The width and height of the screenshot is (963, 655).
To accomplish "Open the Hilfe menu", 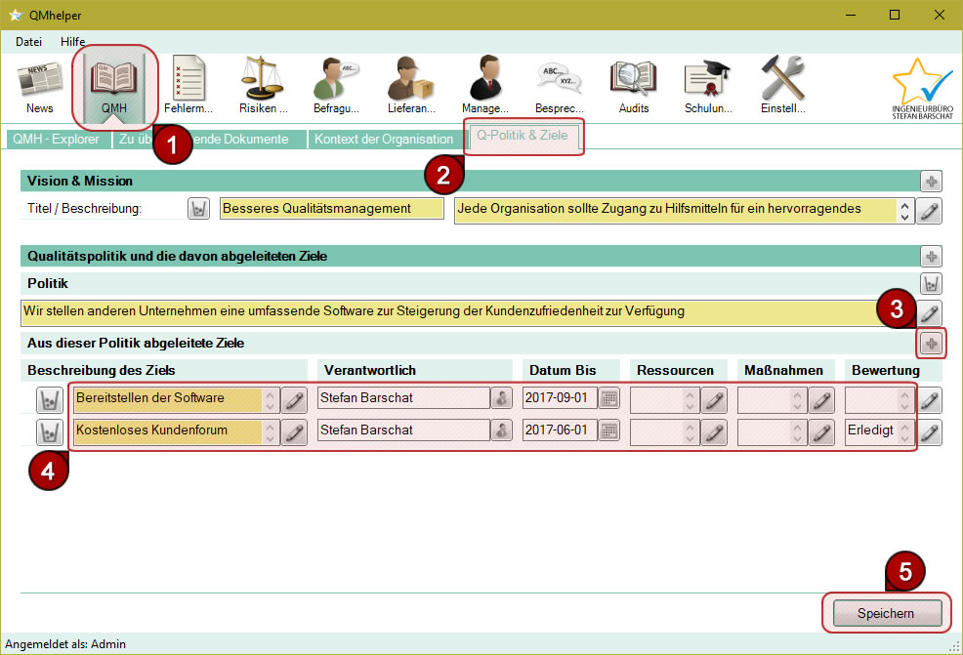I will (72, 42).
